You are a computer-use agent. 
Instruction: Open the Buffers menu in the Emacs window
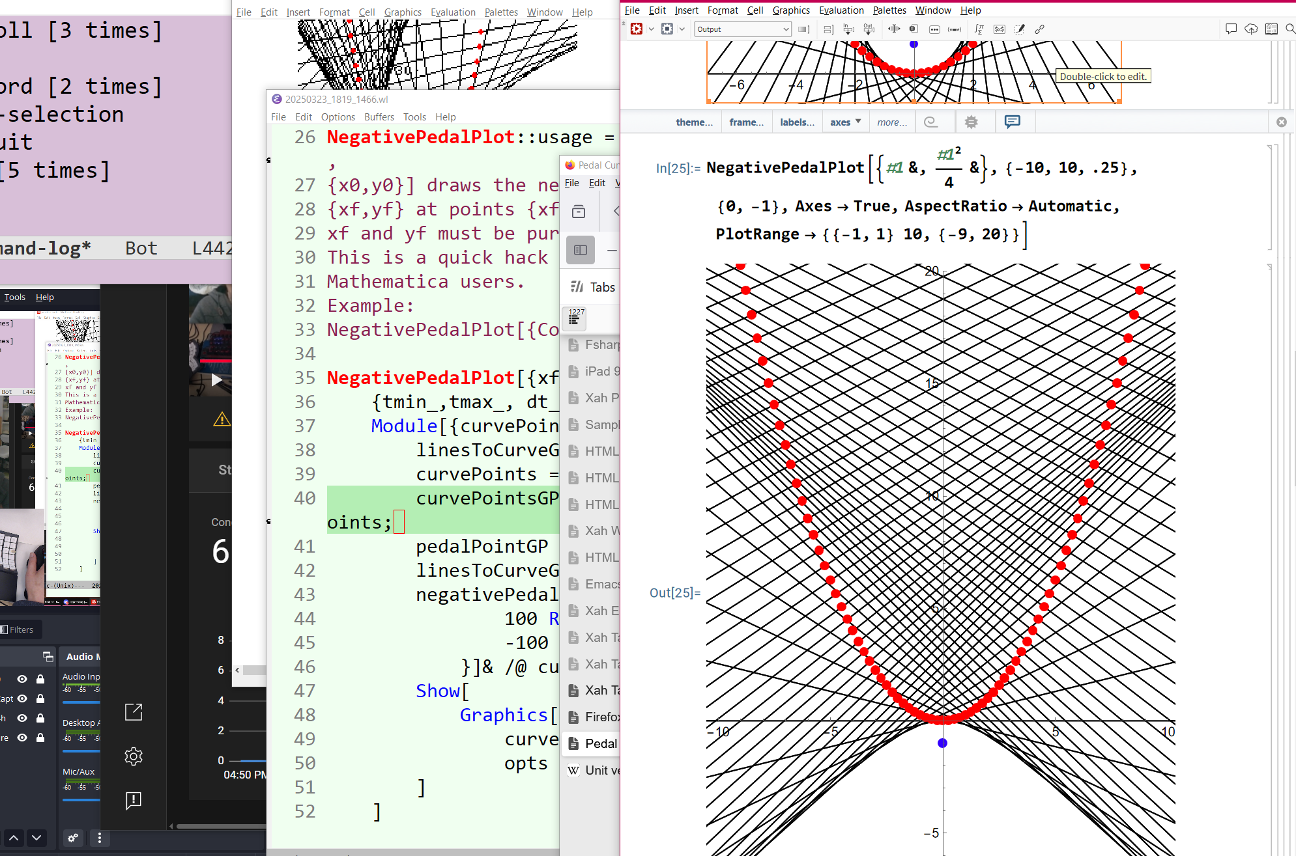[379, 117]
